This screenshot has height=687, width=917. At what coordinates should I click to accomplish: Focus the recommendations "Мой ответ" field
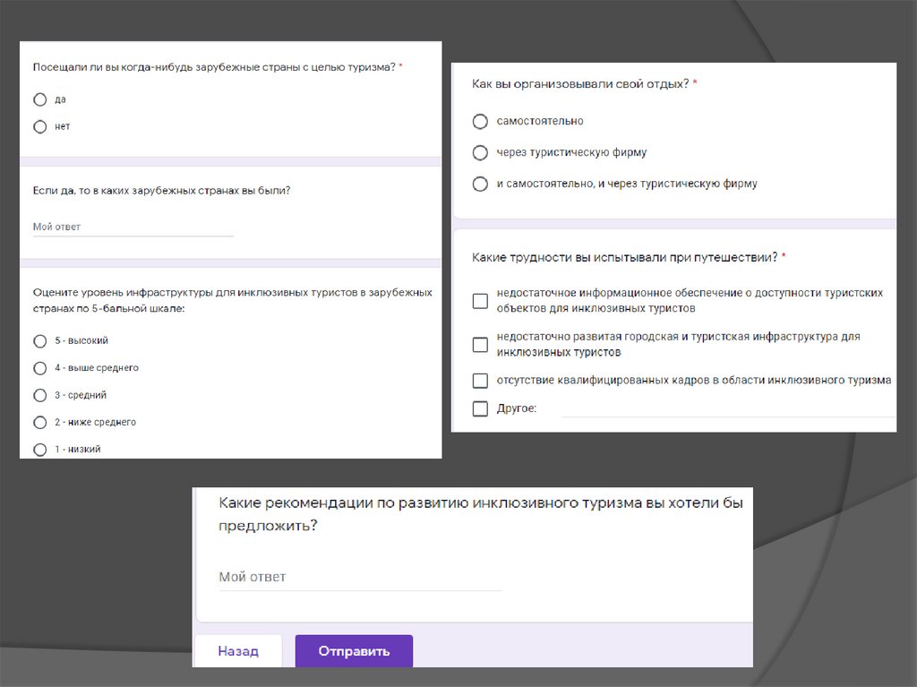[x=360, y=578]
